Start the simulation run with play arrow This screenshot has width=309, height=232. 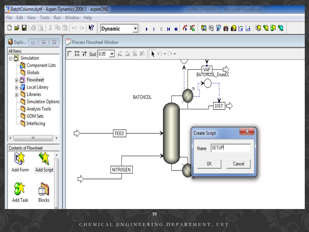(147, 29)
